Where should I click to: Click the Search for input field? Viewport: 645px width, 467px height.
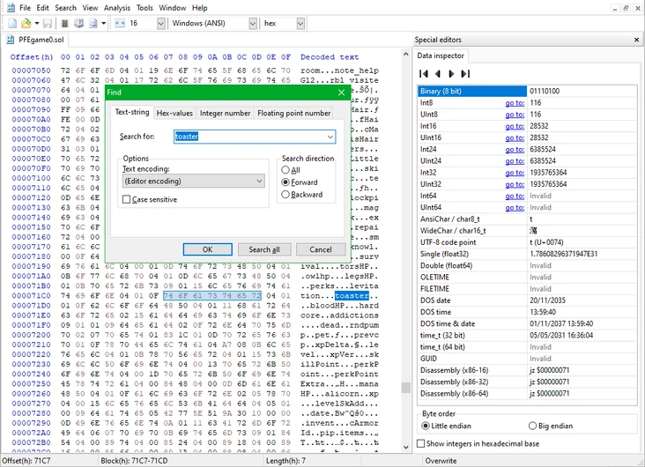point(249,137)
